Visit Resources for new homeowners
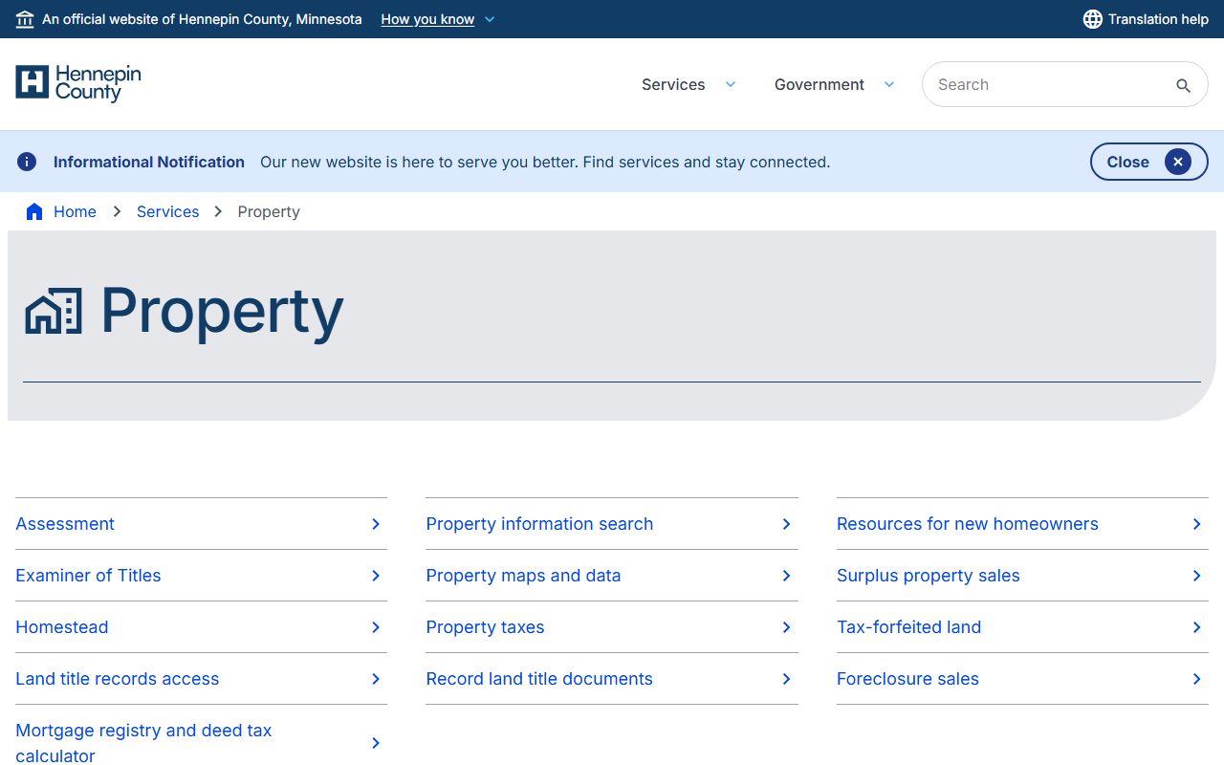 pyautogui.click(x=967, y=524)
